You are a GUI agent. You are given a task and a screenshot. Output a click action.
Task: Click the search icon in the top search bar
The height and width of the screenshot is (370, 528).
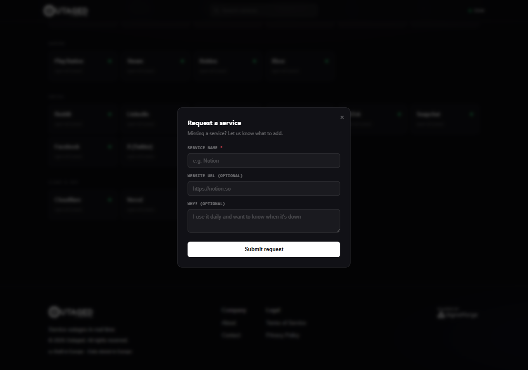[216, 10]
